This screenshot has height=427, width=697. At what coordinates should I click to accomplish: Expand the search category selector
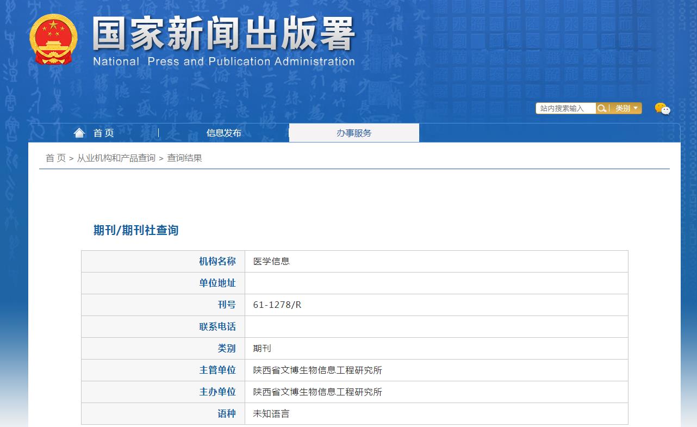click(625, 108)
